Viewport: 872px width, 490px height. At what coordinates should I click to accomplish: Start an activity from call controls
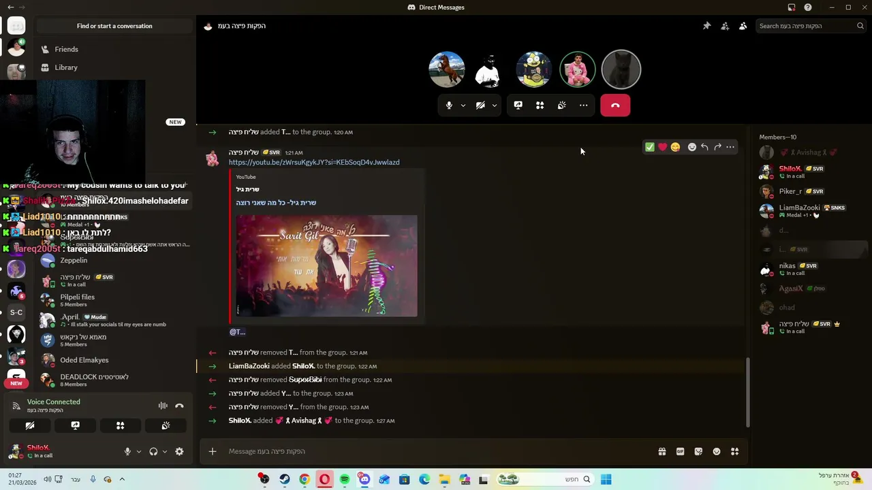pos(540,105)
